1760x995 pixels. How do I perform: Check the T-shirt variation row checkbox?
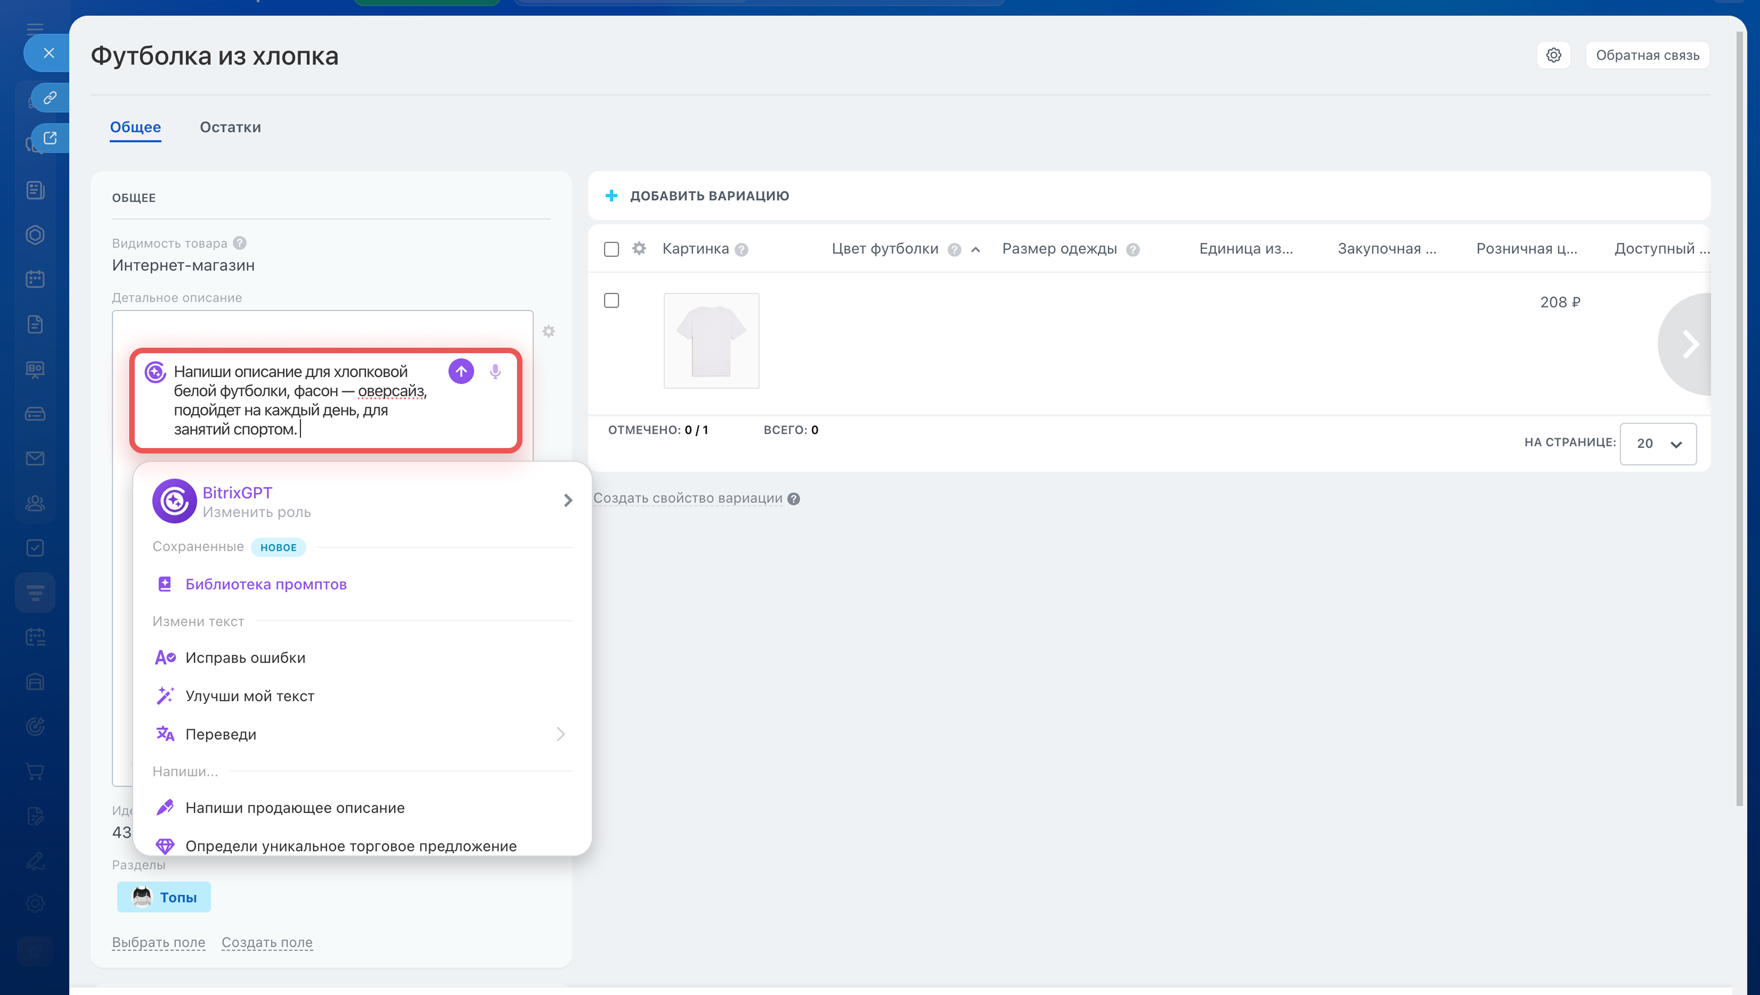point(611,301)
